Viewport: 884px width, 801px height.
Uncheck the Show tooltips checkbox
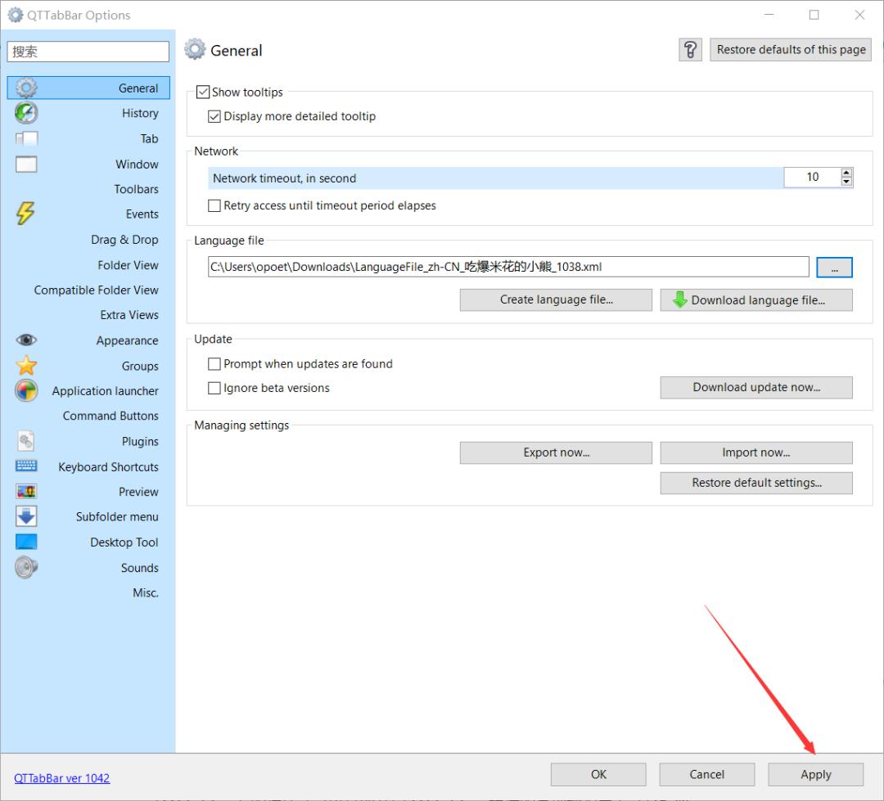point(203,92)
